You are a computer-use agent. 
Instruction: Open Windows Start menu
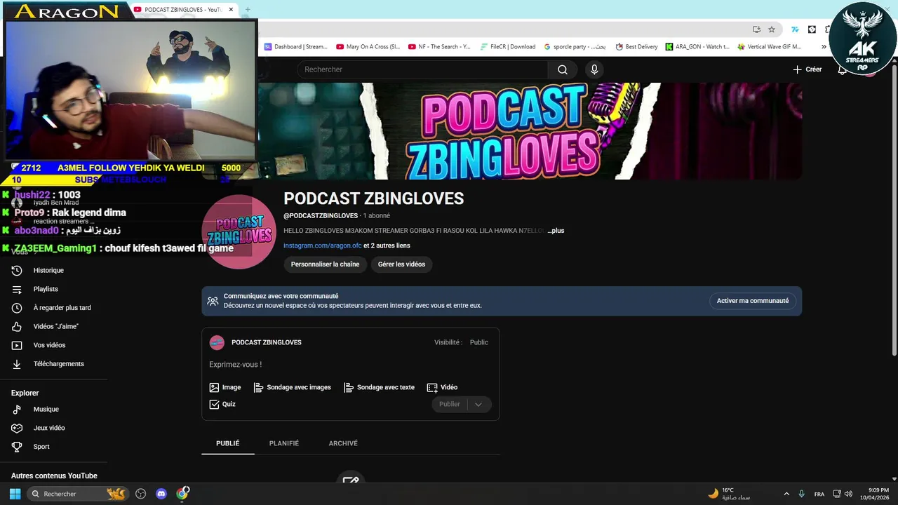15,494
